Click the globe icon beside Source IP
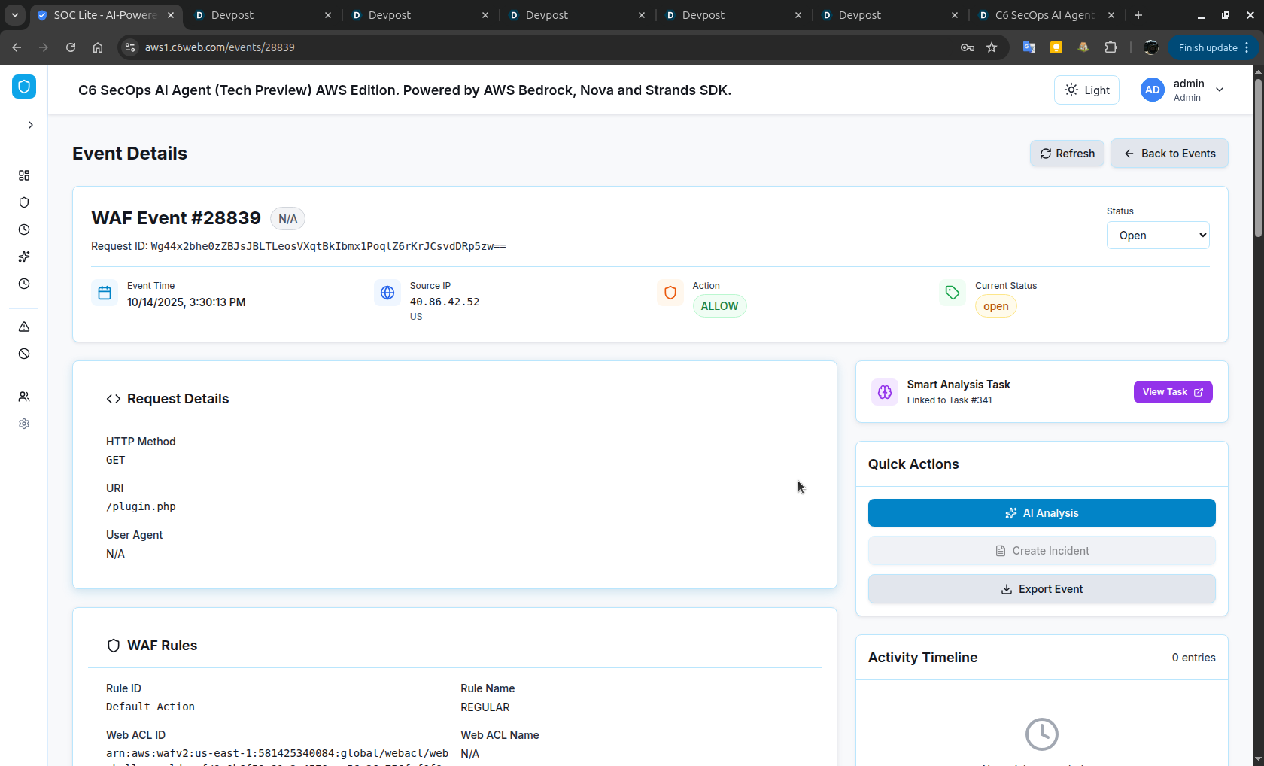Viewport: 1264px width, 766px height. [387, 293]
